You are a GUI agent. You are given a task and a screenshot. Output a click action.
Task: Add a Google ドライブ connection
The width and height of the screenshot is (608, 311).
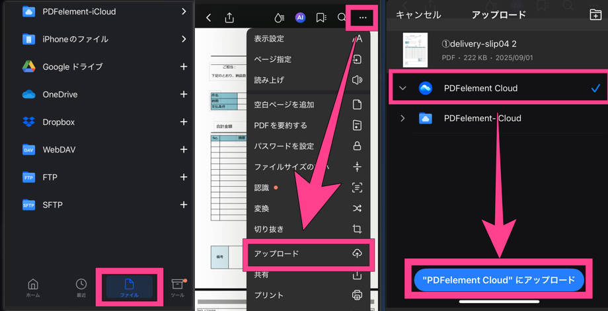(x=183, y=67)
